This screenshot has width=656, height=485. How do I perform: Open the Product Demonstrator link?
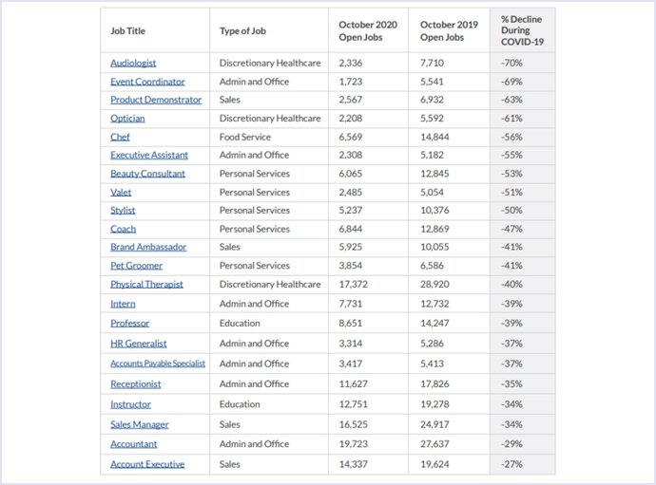156,100
